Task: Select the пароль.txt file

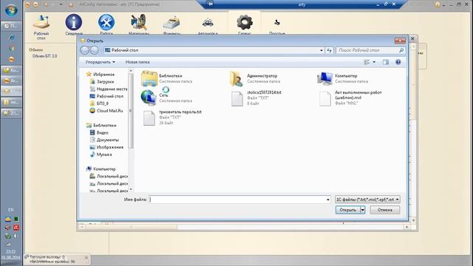Action: pos(172,117)
